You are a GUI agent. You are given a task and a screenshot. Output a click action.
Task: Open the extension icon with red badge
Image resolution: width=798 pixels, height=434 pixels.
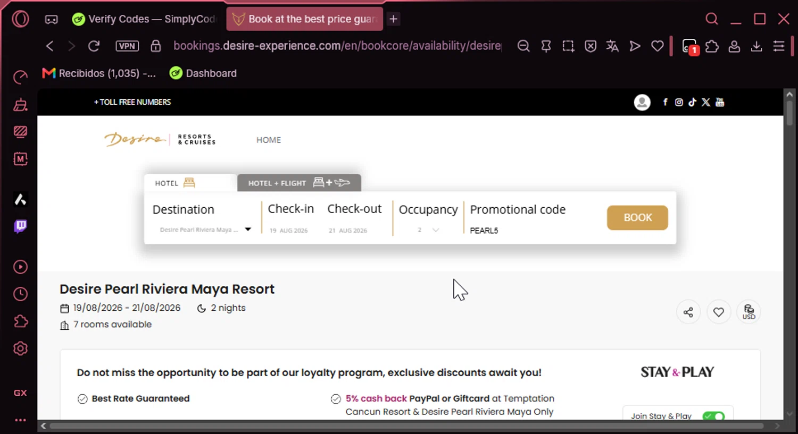pos(690,47)
